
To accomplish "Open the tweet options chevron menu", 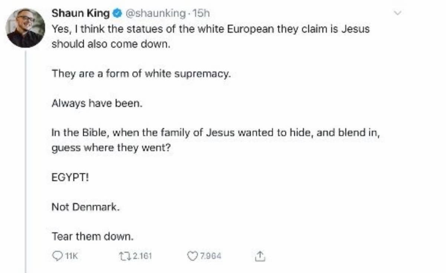I will tap(398, 13).
